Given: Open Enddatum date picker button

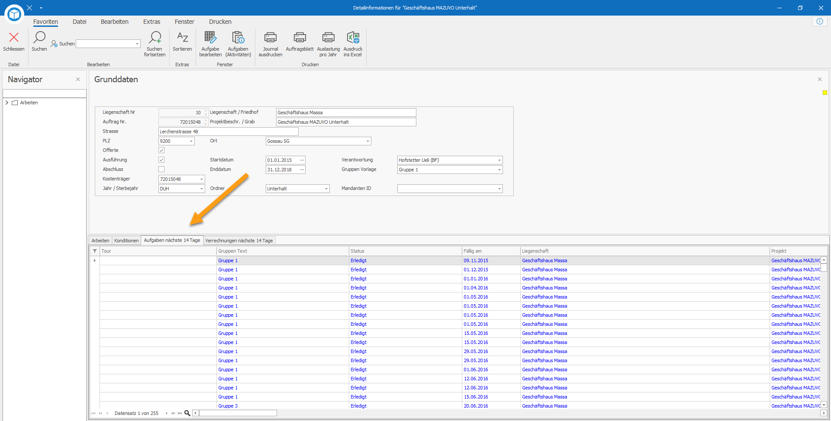Looking at the screenshot, I should point(302,170).
